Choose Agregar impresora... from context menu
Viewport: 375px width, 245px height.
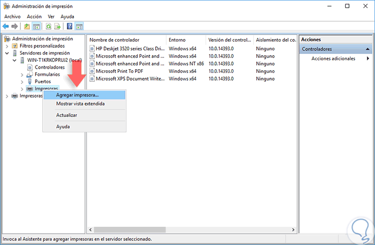coord(84,95)
